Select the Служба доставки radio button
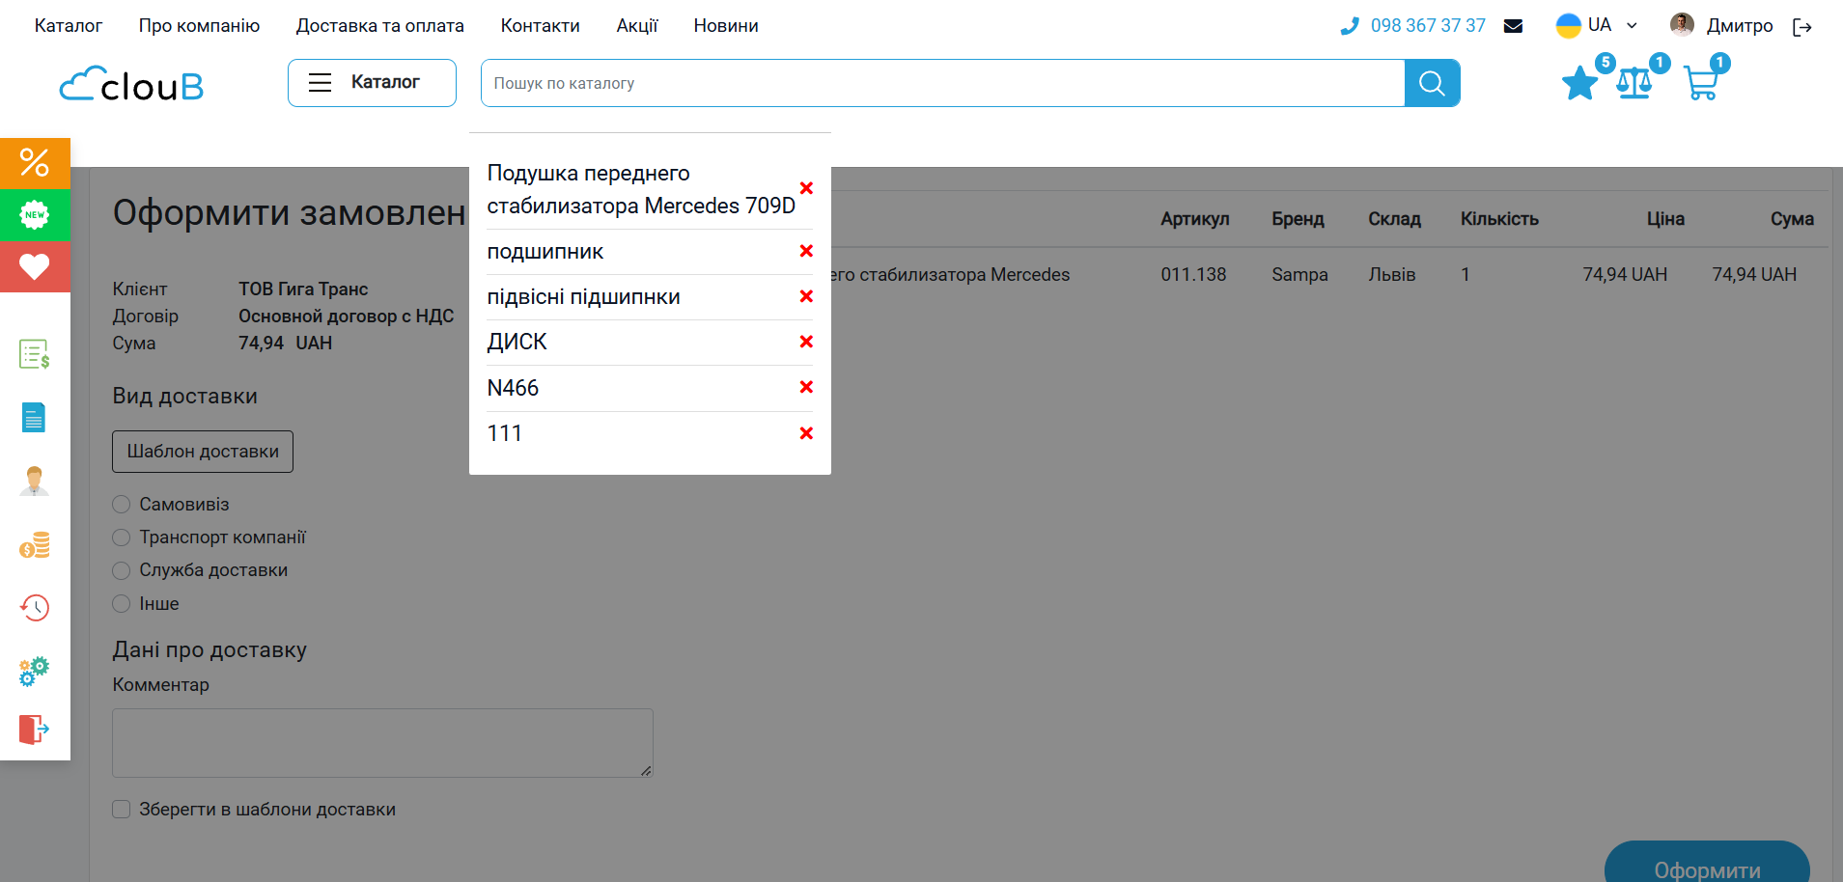This screenshot has height=882, width=1843. pos(122,570)
